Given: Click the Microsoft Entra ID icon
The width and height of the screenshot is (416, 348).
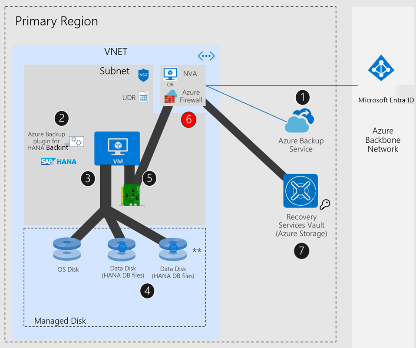Looking at the screenshot, I should tap(381, 68).
